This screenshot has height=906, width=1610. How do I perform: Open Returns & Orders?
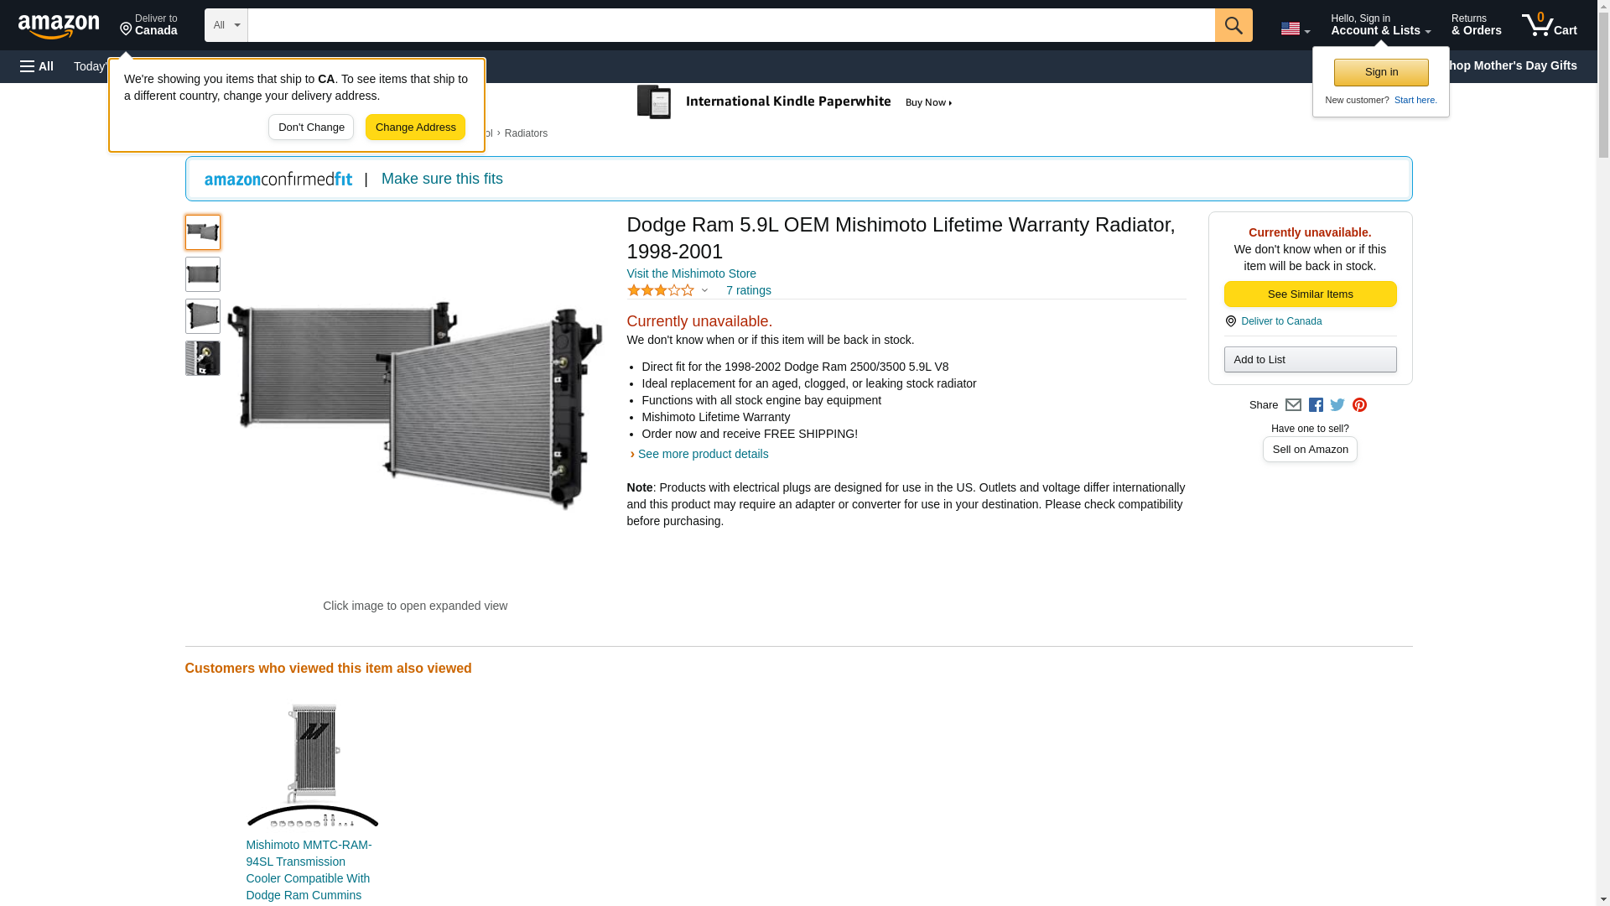1476,25
